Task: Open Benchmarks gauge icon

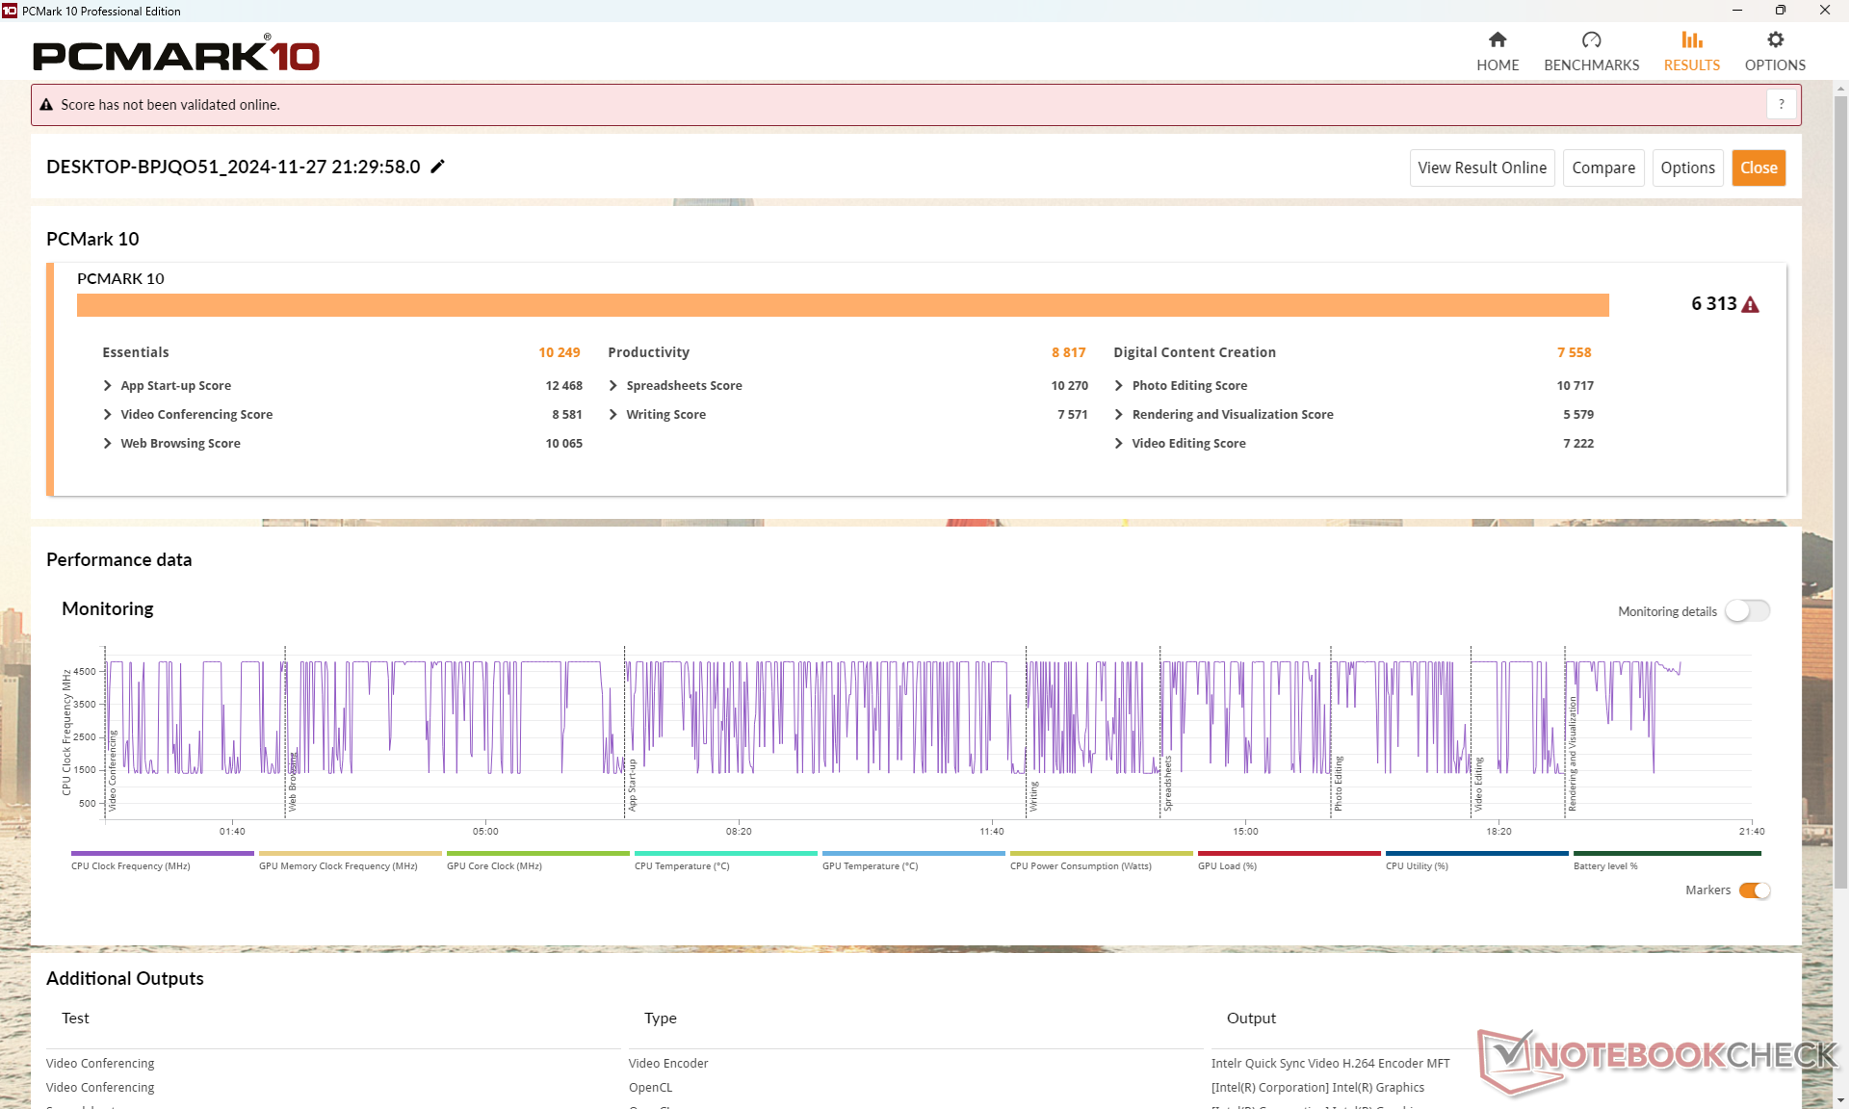Action: pos(1591,40)
